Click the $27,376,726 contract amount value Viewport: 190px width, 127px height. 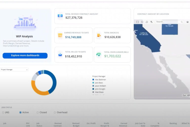[74, 18]
